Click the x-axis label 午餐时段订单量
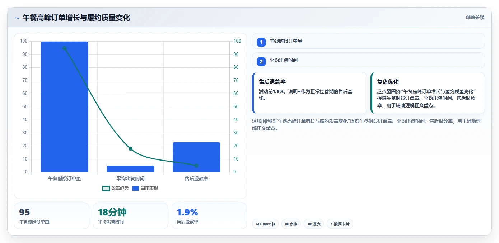The height and width of the screenshot is (243, 499). click(x=64, y=178)
